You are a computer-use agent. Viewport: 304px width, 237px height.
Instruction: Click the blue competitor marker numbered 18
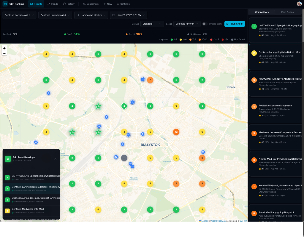[36, 142]
